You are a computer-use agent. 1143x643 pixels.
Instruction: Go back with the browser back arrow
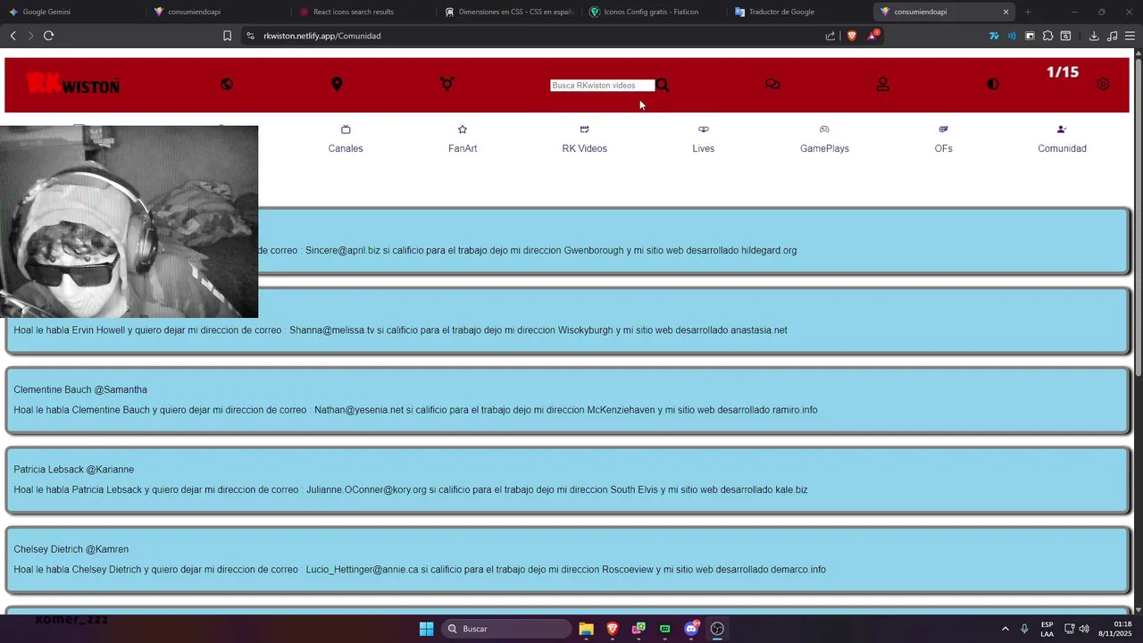[x=13, y=36]
